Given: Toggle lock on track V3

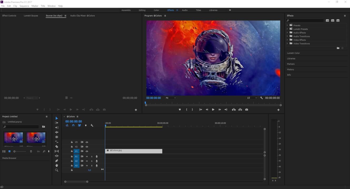Looking at the screenshot, I should [x=72, y=142].
